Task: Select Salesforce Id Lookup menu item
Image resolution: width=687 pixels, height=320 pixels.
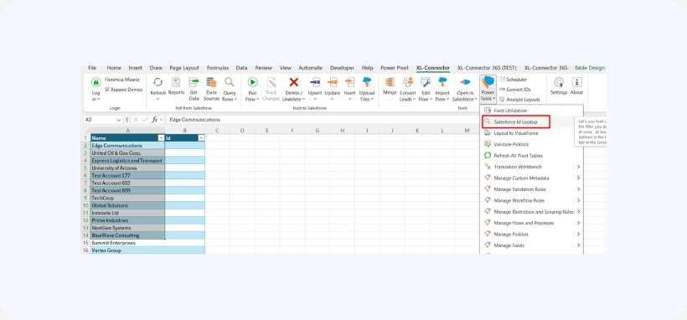Action: (516, 121)
